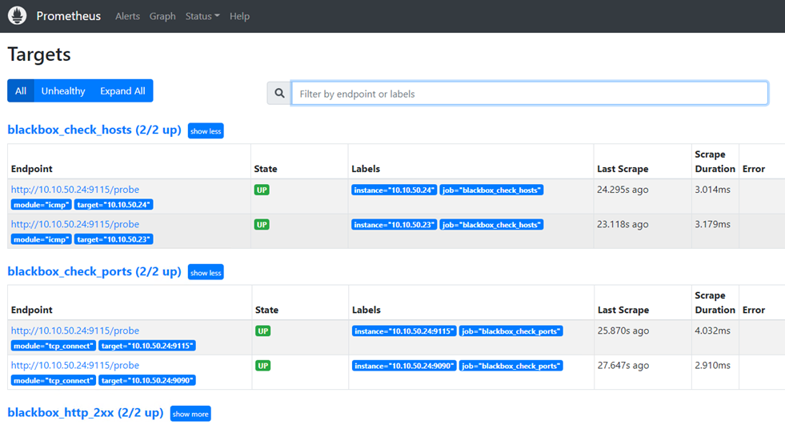Click the UP state badge for instance 10.10.50.23
This screenshot has width=785, height=433.
tap(262, 224)
